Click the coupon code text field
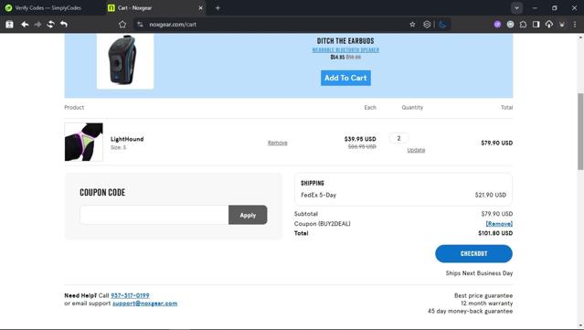584x330 pixels. point(154,215)
